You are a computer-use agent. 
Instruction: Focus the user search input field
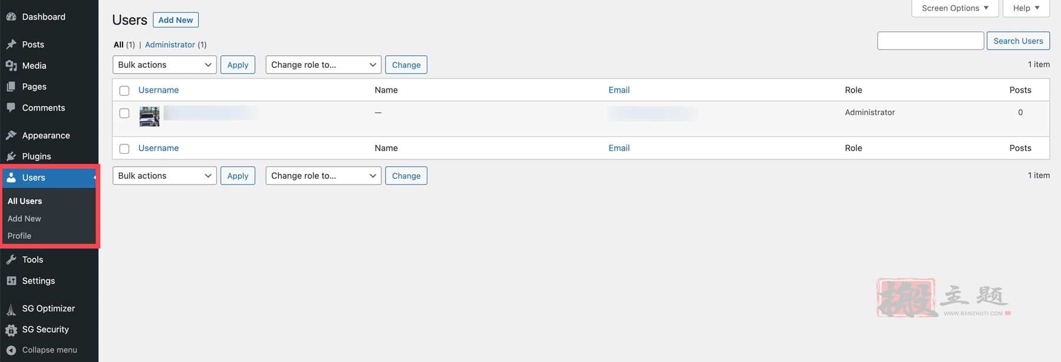(x=931, y=41)
